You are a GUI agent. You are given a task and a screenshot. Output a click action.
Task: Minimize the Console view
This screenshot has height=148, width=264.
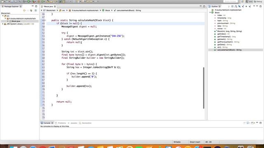click(257, 123)
